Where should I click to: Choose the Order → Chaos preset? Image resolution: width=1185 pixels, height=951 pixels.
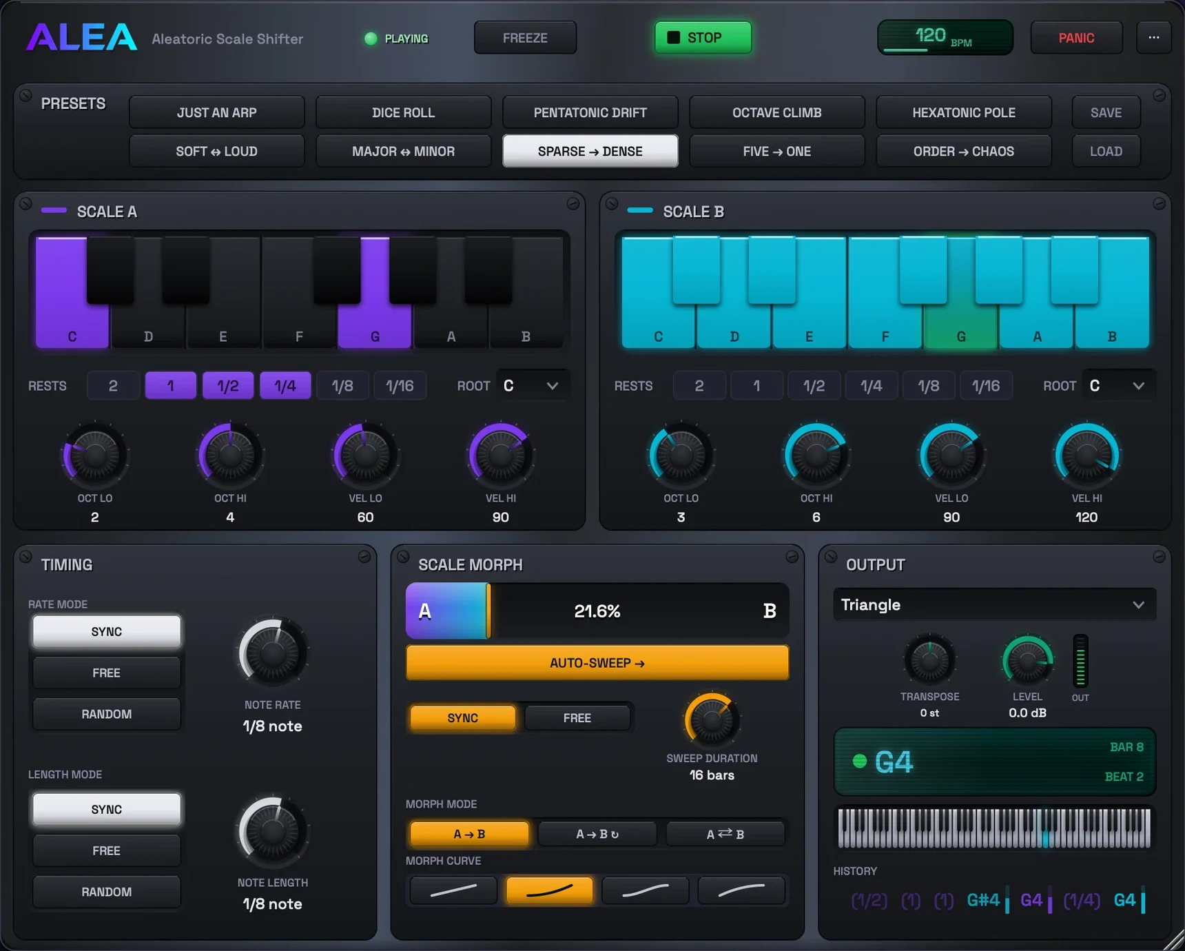pos(964,151)
